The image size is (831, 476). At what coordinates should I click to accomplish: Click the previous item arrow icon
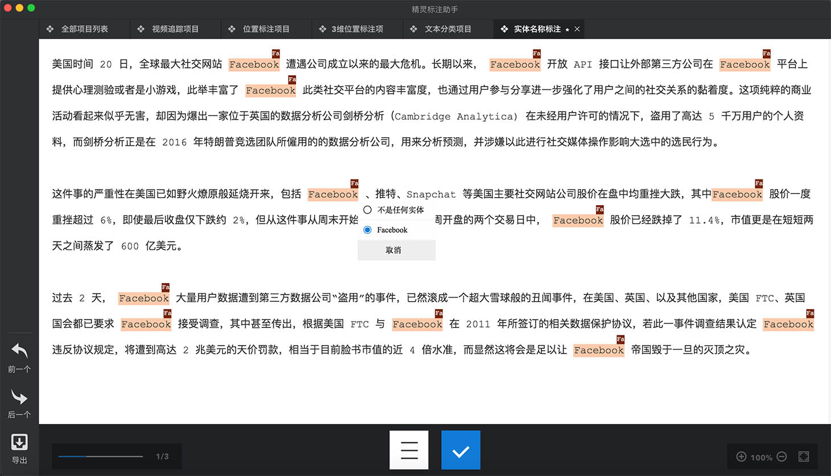tap(19, 351)
